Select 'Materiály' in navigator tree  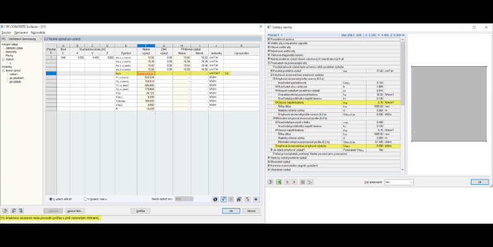(x=11, y=52)
